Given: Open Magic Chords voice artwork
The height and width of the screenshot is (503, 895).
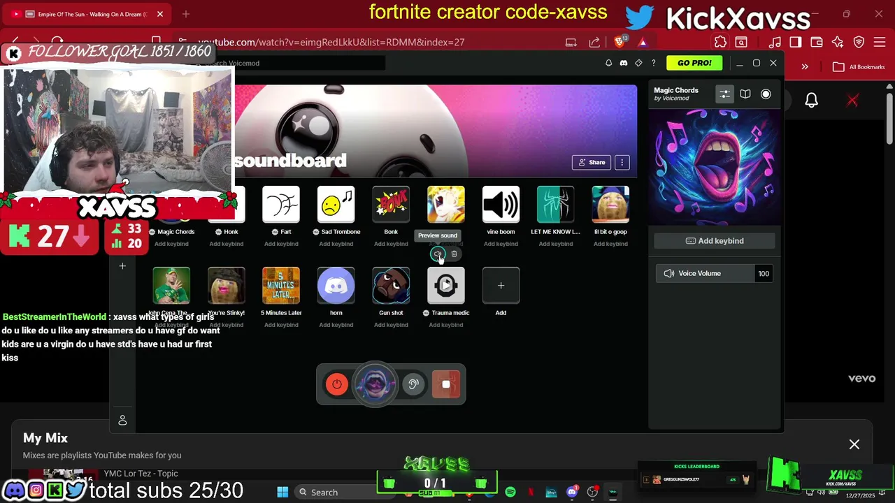Looking at the screenshot, I should click(714, 167).
